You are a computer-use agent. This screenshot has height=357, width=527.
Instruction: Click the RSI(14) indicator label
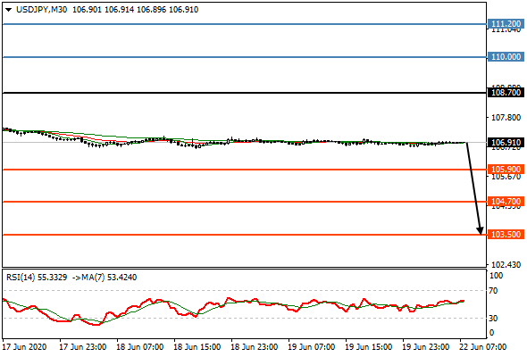pyautogui.click(x=21, y=278)
